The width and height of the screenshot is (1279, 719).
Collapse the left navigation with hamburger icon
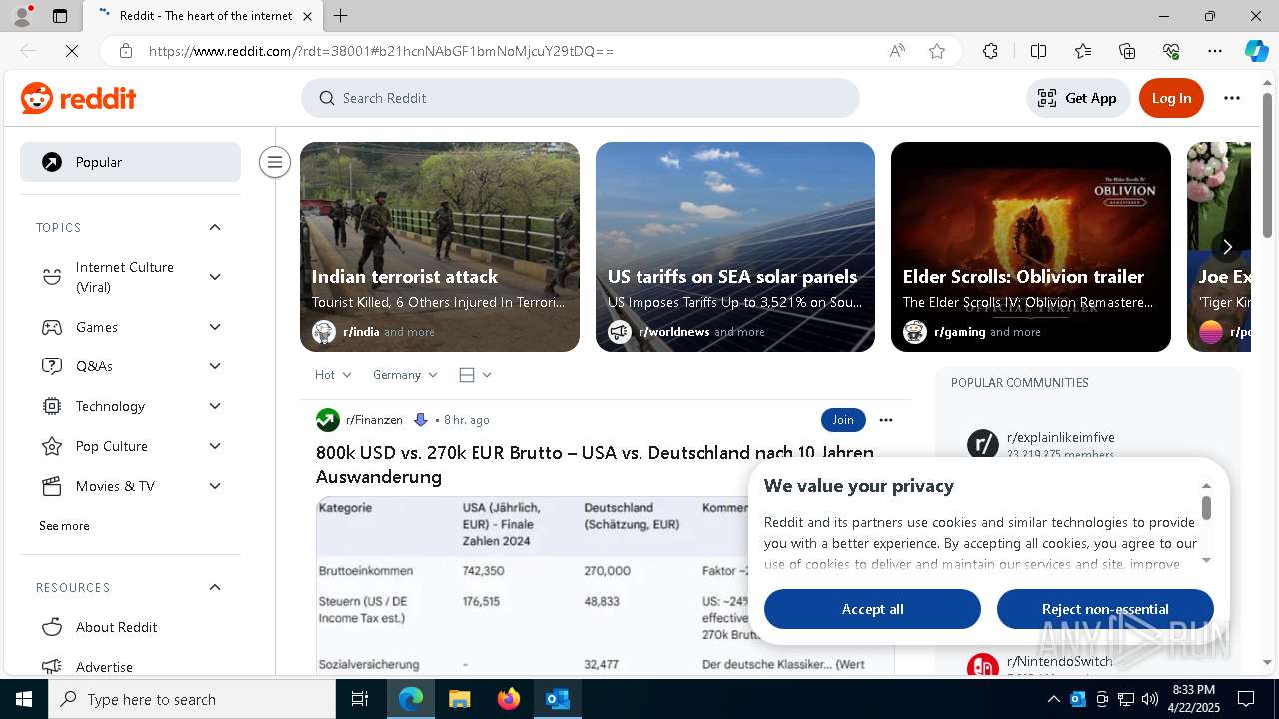pyautogui.click(x=274, y=162)
